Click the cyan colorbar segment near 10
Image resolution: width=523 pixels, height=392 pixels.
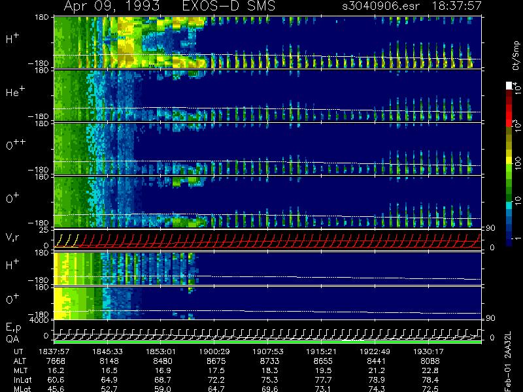point(509,205)
